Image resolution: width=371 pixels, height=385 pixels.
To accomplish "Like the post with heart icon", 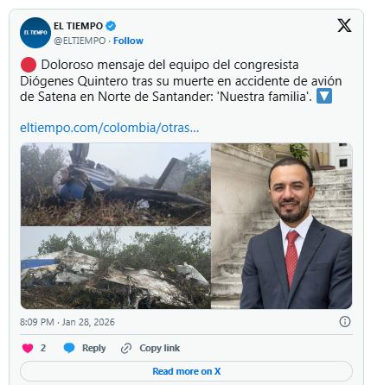I will (28, 348).
